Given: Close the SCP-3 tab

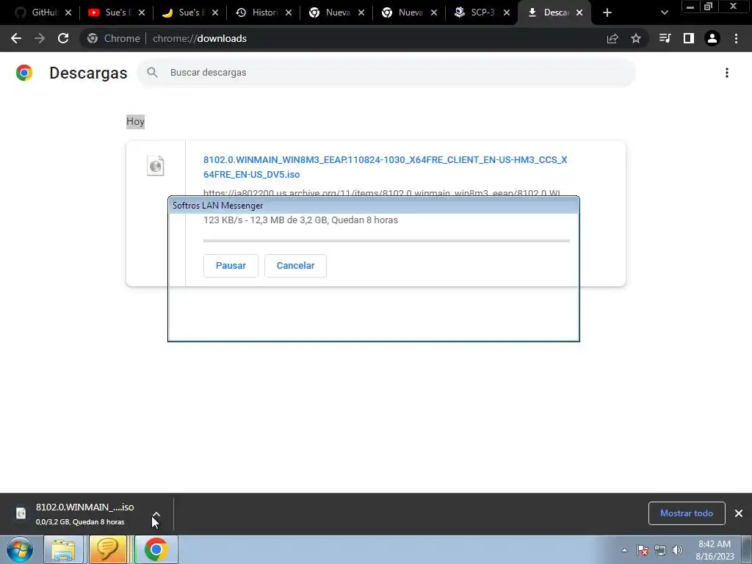Looking at the screenshot, I should tap(507, 12).
